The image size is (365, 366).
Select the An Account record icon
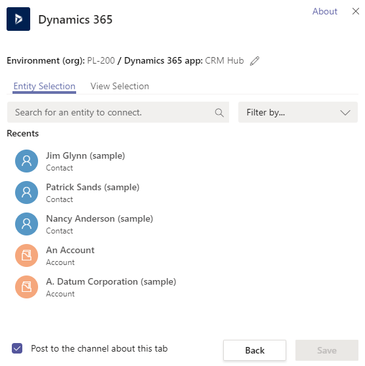pyautogui.click(x=26, y=256)
